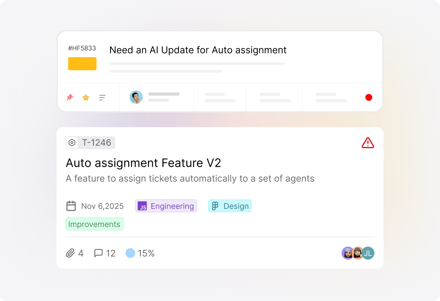Click the agent avatar photo in ticket row

pyautogui.click(x=136, y=97)
